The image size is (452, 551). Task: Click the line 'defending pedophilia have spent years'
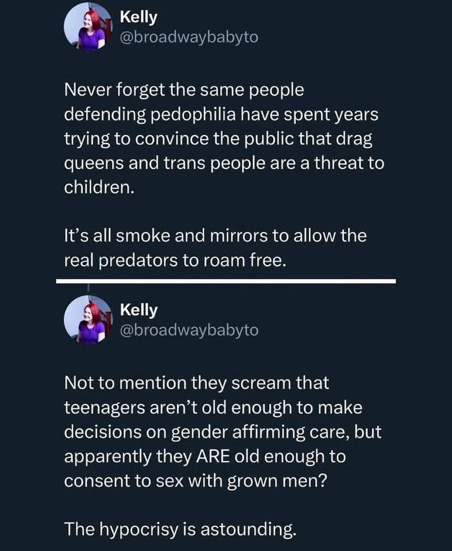(x=221, y=115)
